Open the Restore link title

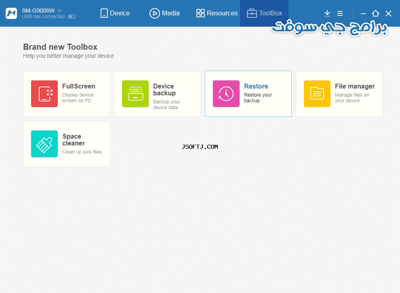(256, 86)
